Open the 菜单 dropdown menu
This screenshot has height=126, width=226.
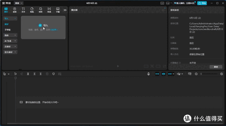tap(19, 3)
